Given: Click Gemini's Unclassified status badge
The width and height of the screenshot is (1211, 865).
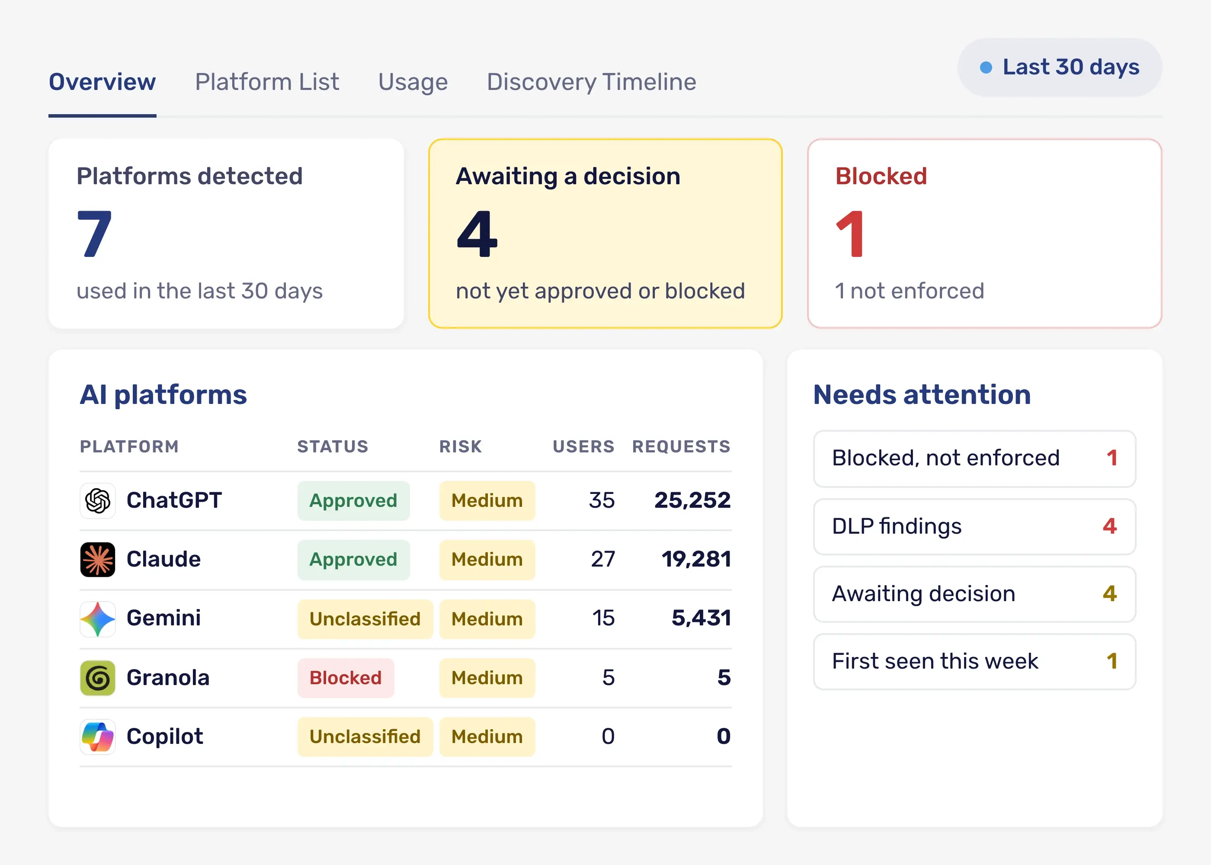Looking at the screenshot, I should coord(365,619).
